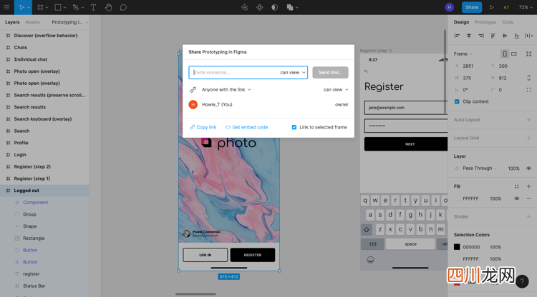
Task: Open the Move tool dropdown arrow
Action: tap(29, 8)
